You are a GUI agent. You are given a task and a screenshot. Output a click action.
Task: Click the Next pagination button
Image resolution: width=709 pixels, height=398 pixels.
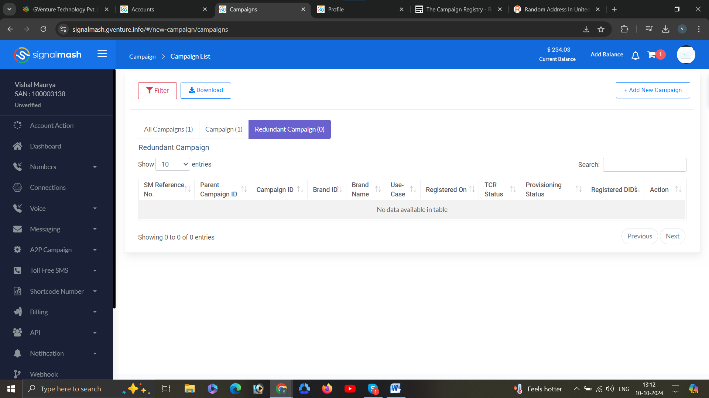click(x=672, y=236)
